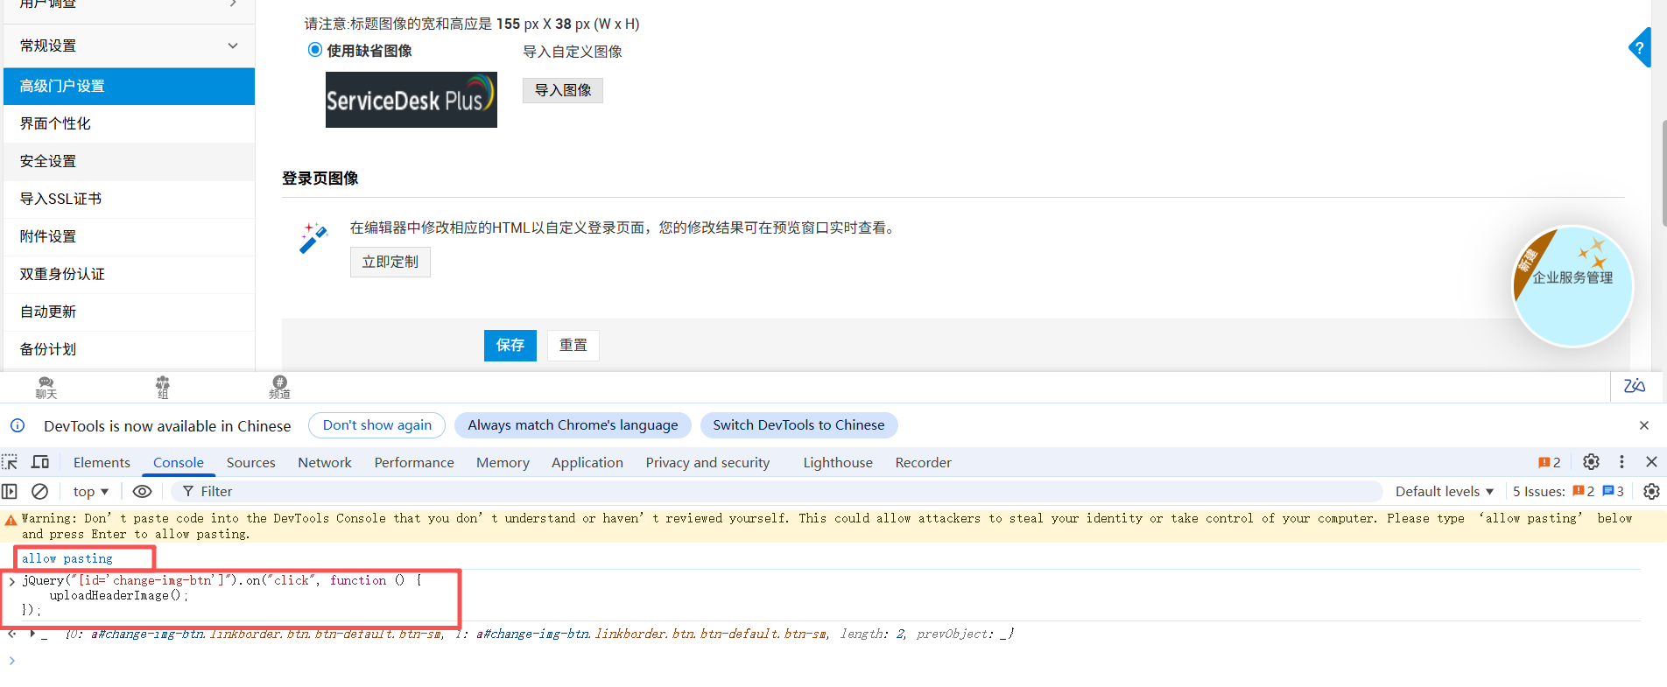This screenshot has height=687, width=1667.
Task: Switch to the Network tab
Action: click(x=324, y=463)
